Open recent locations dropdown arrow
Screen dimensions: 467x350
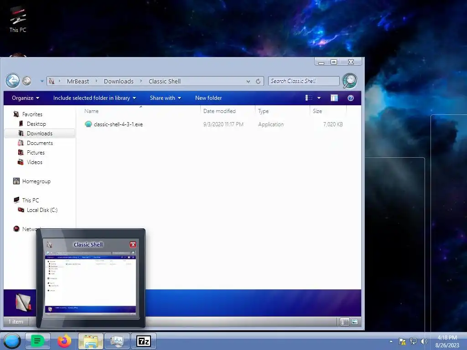42,81
